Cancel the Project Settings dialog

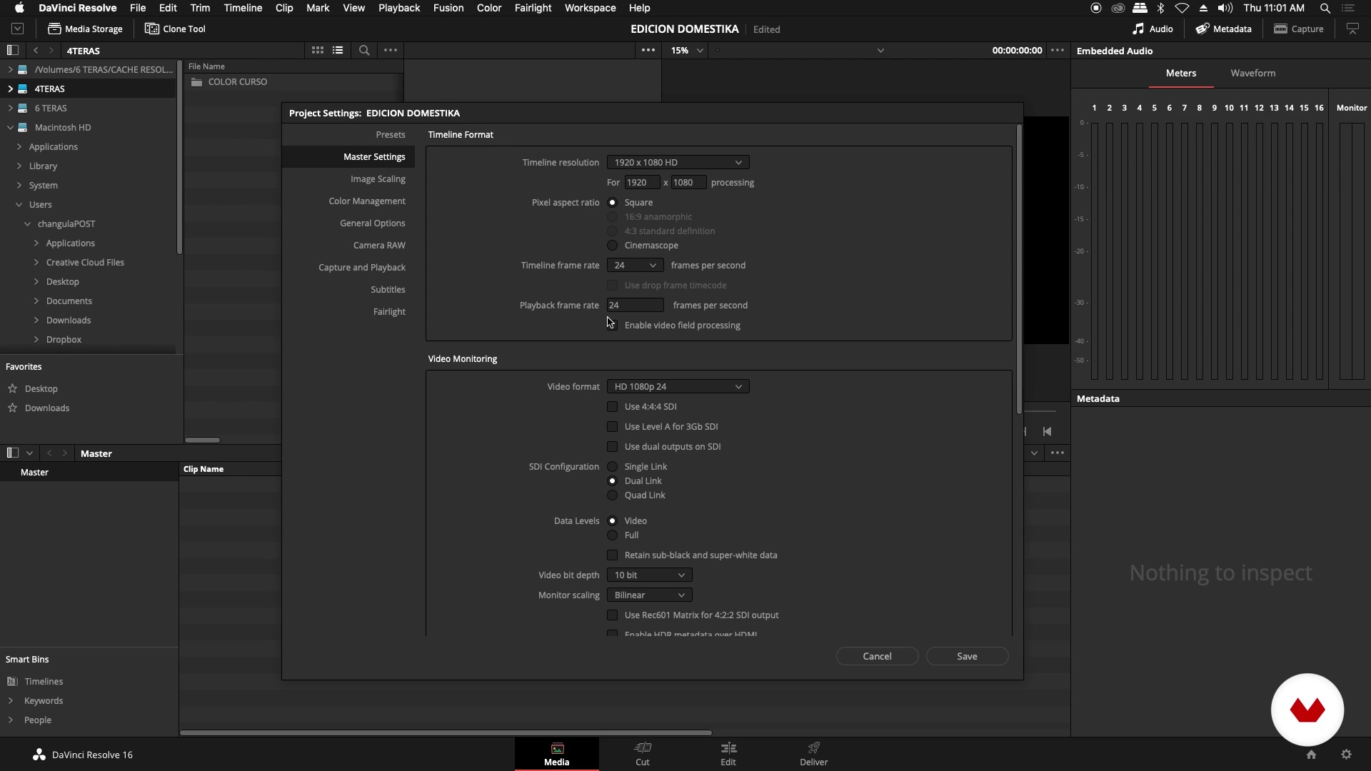click(x=877, y=656)
